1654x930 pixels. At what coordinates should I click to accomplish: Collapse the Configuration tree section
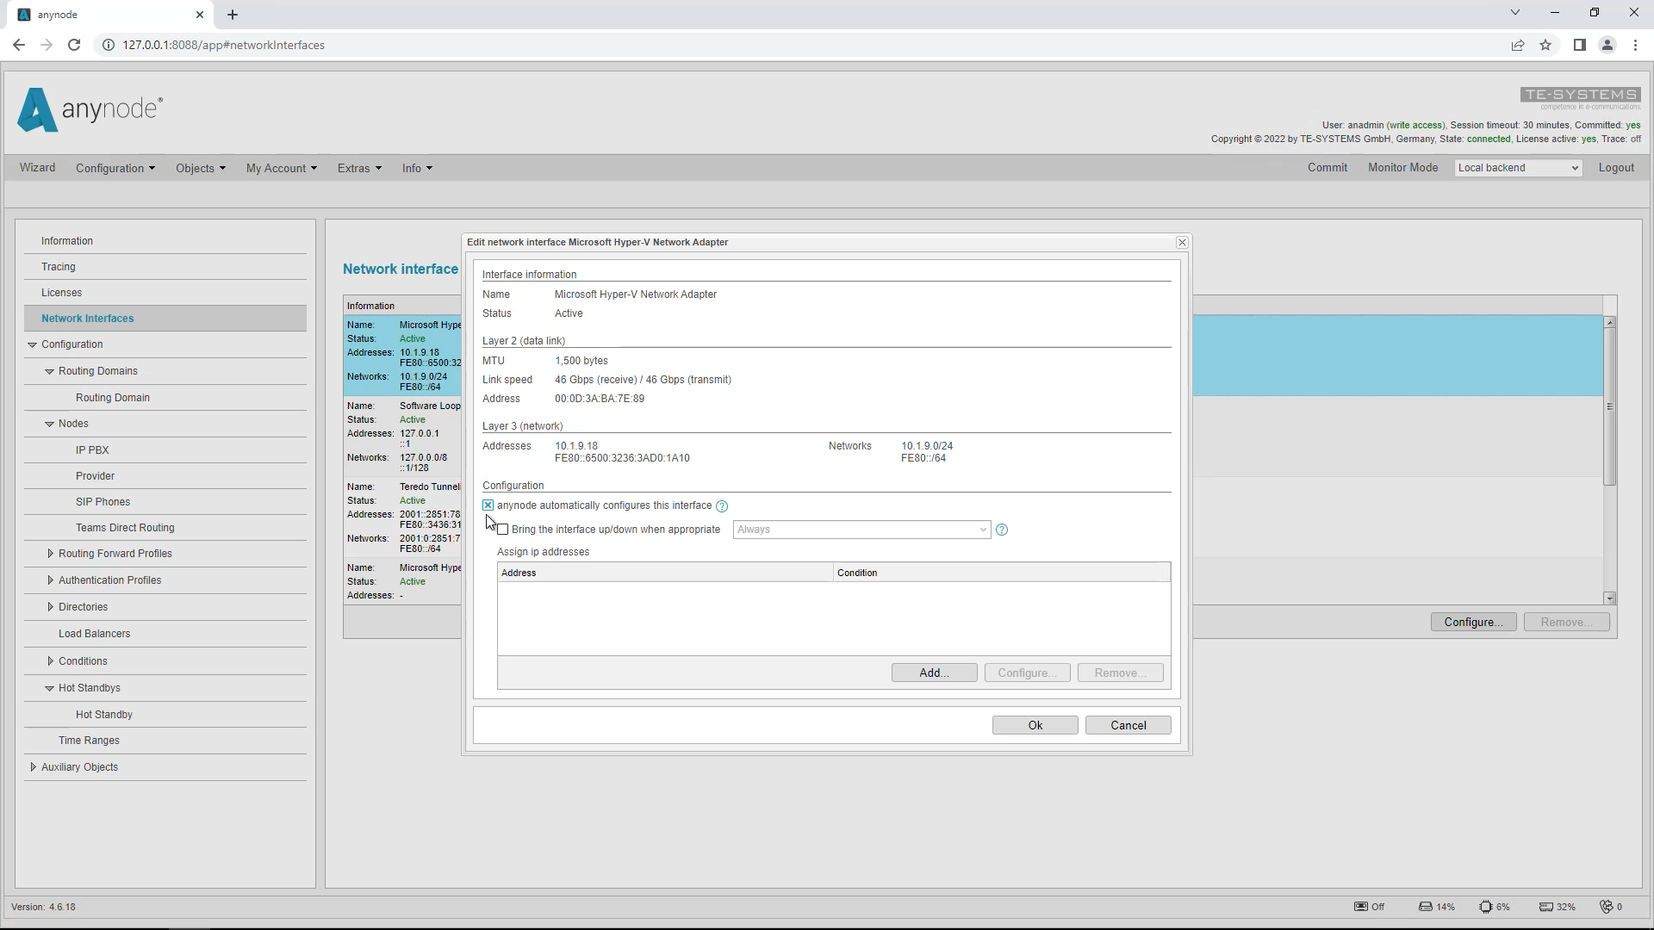click(x=33, y=344)
